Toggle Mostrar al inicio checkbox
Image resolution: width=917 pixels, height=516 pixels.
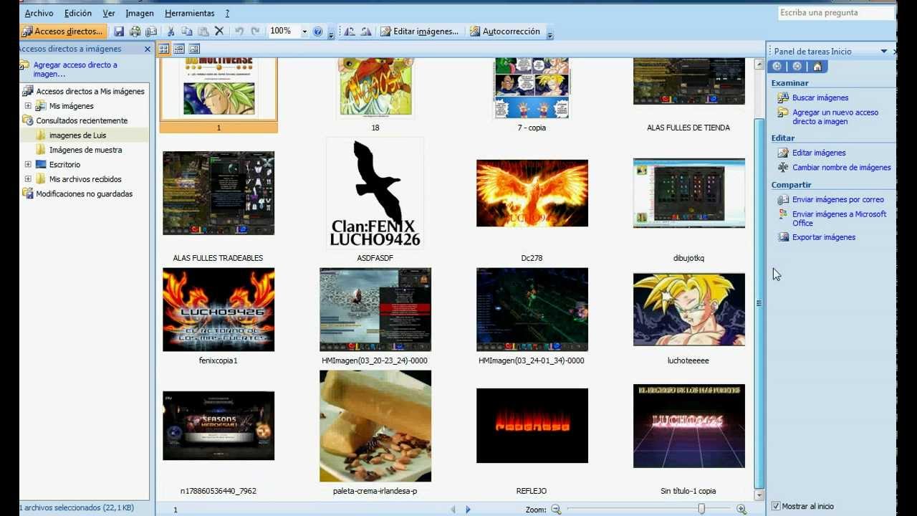(x=776, y=506)
